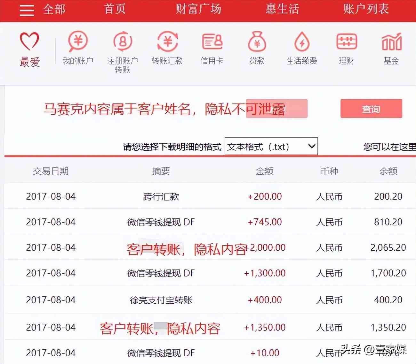Expand the 文本格式 (.txt) format dropdown
The image size is (416, 364).
[x=271, y=147]
